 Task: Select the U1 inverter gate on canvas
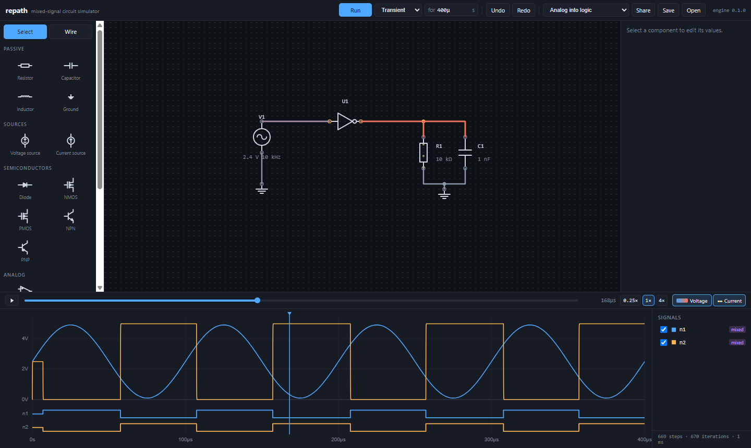pyautogui.click(x=346, y=121)
